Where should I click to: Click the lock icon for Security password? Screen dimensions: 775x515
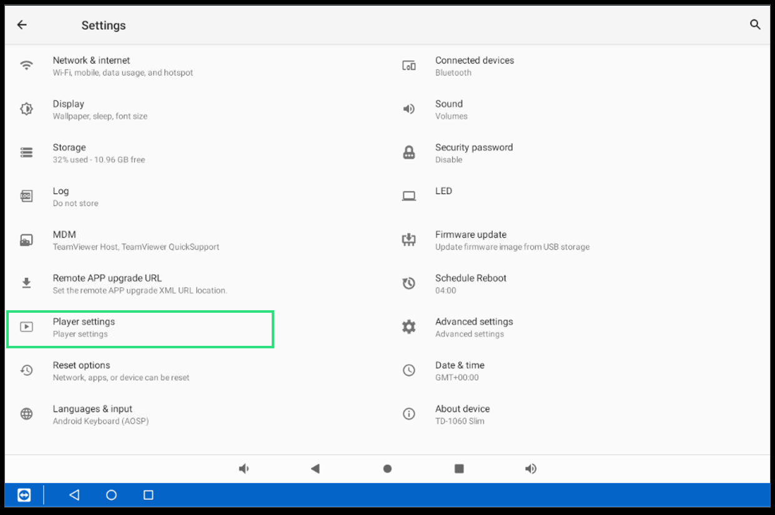(x=409, y=153)
